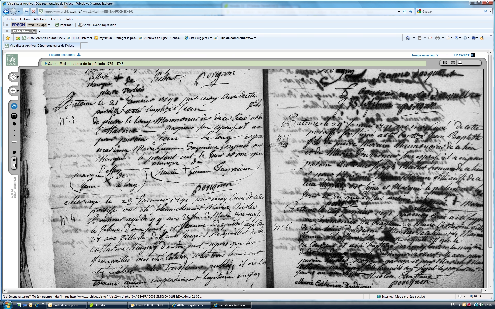Open the compass navigation panel

click(13, 77)
